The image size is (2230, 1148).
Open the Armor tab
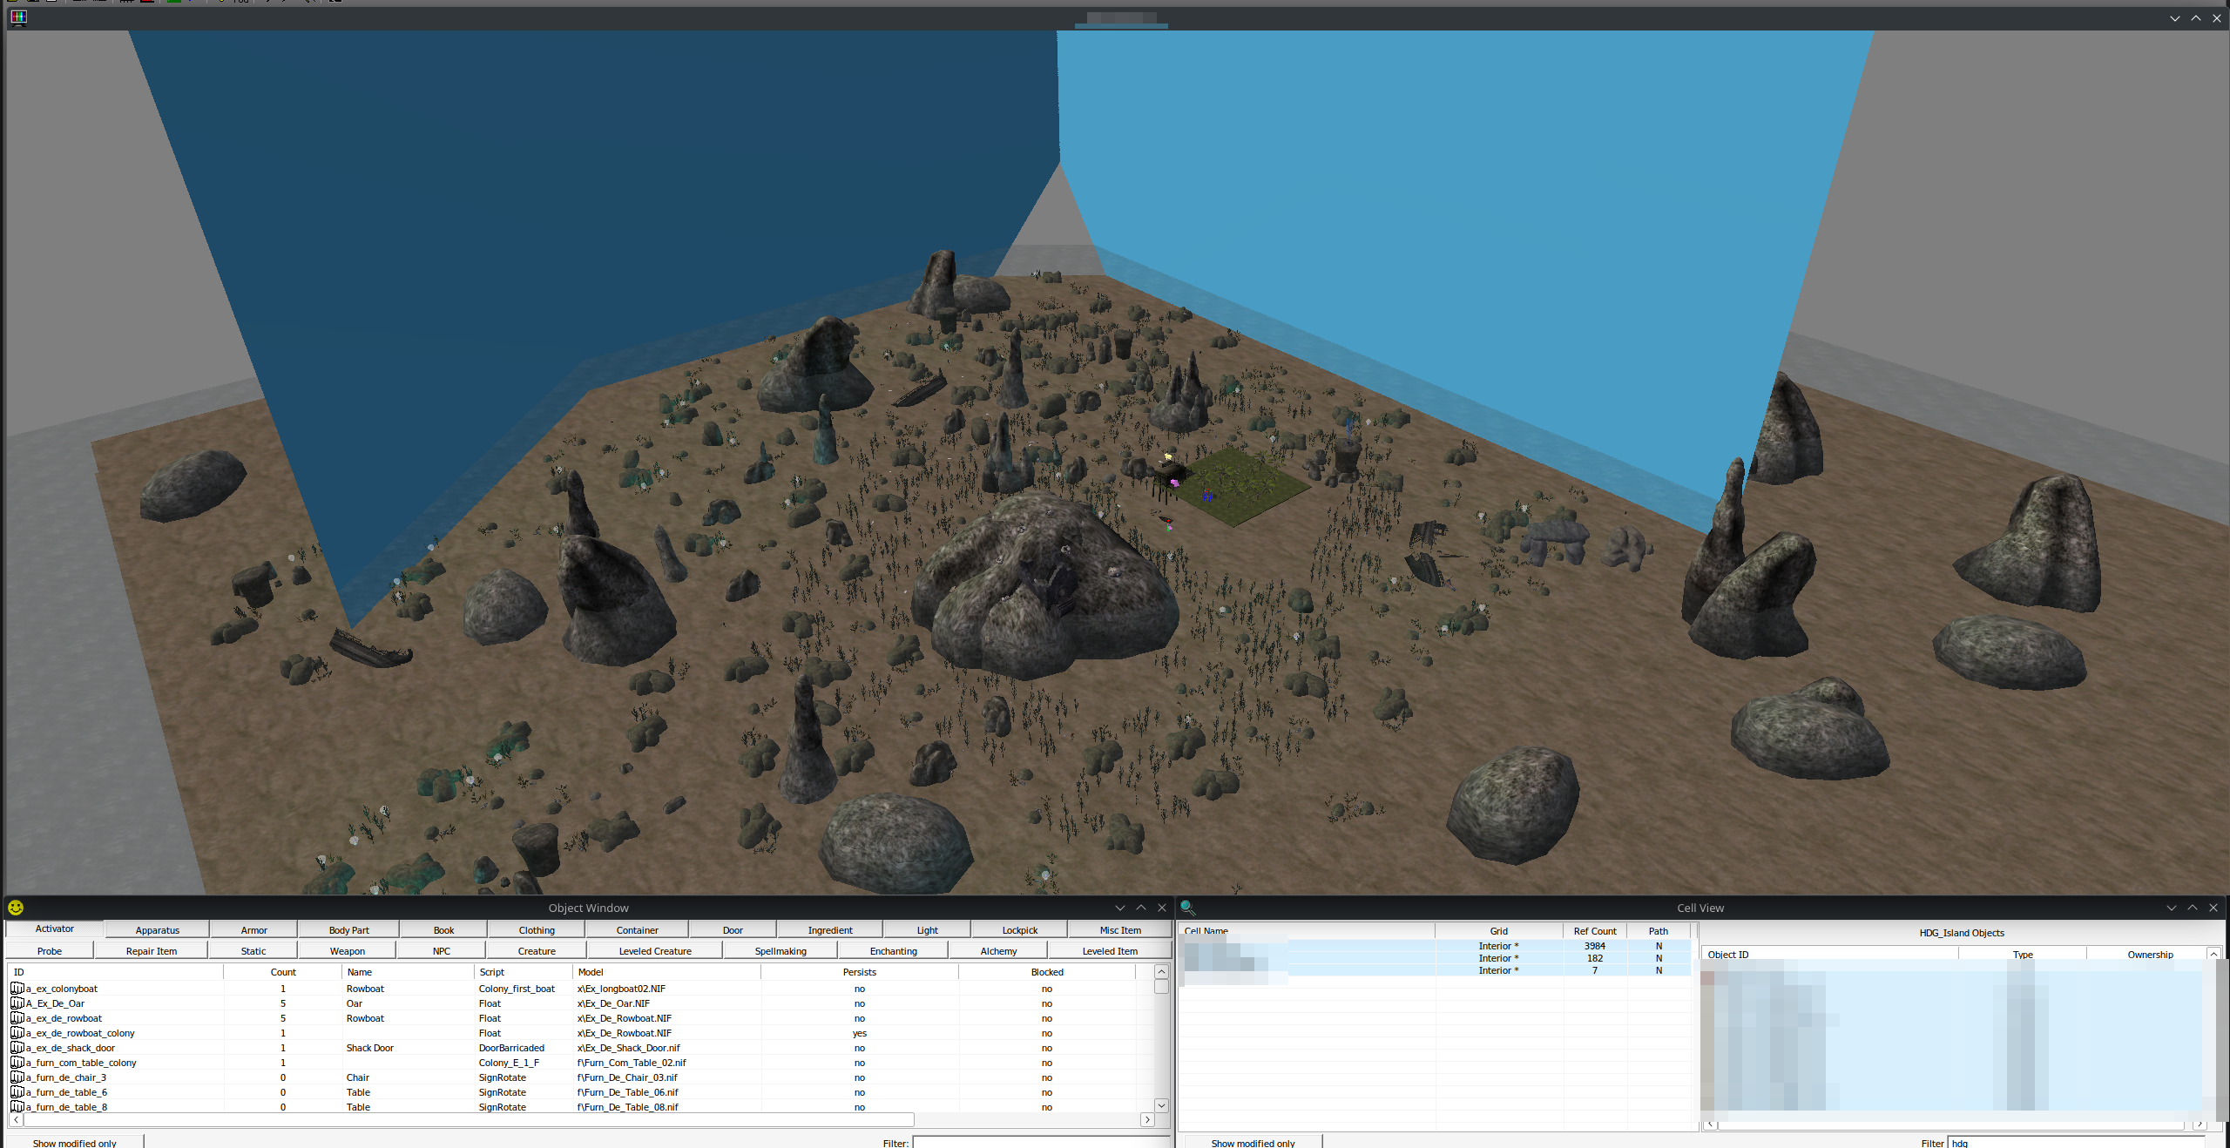tap(253, 930)
